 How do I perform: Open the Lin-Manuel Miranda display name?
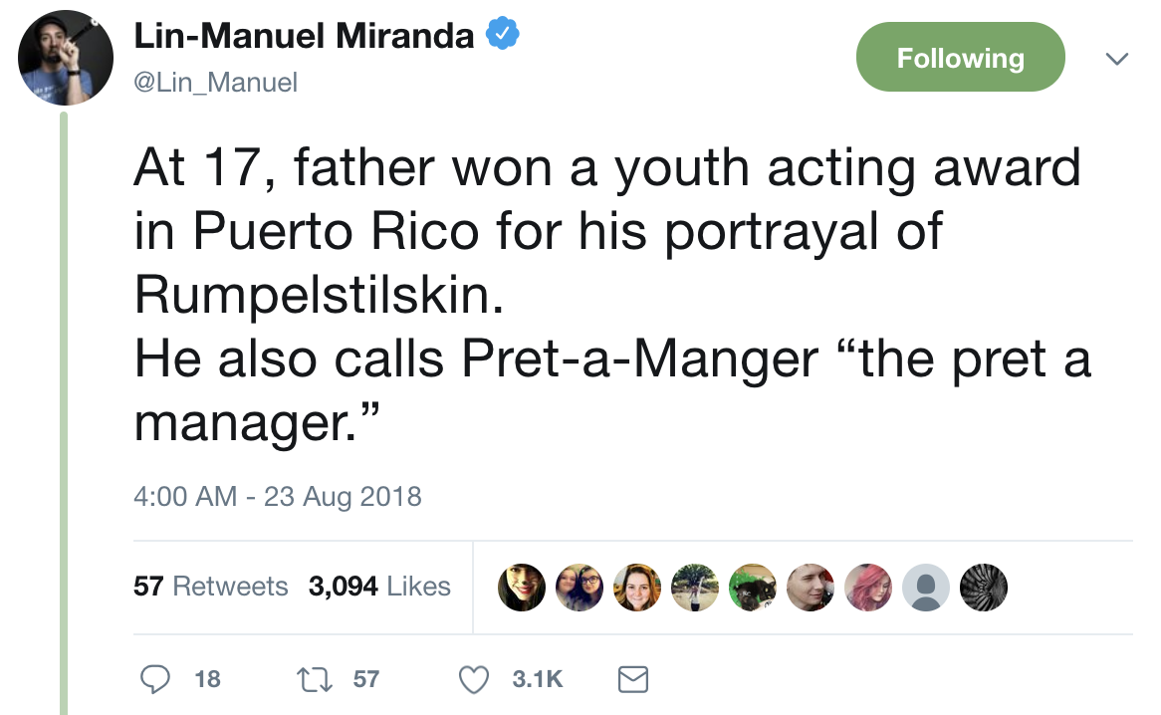coord(304,38)
